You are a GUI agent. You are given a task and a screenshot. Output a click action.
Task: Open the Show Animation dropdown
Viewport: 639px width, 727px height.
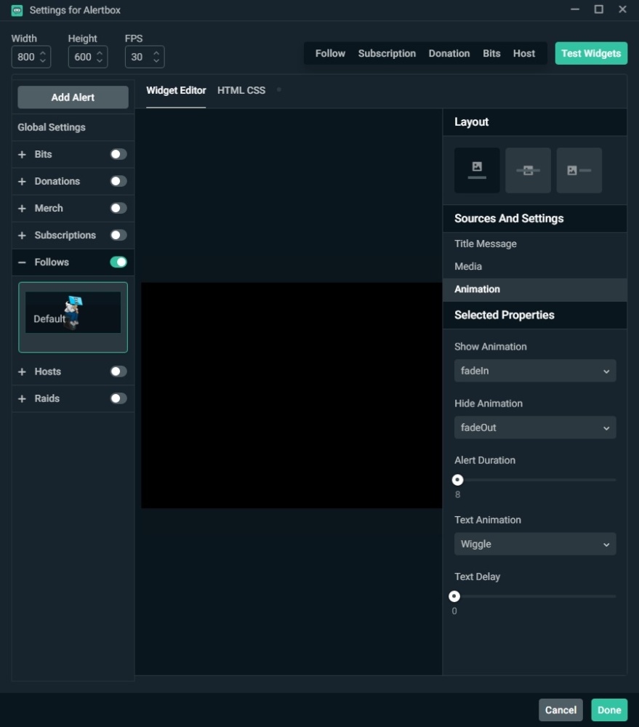pos(535,371)
